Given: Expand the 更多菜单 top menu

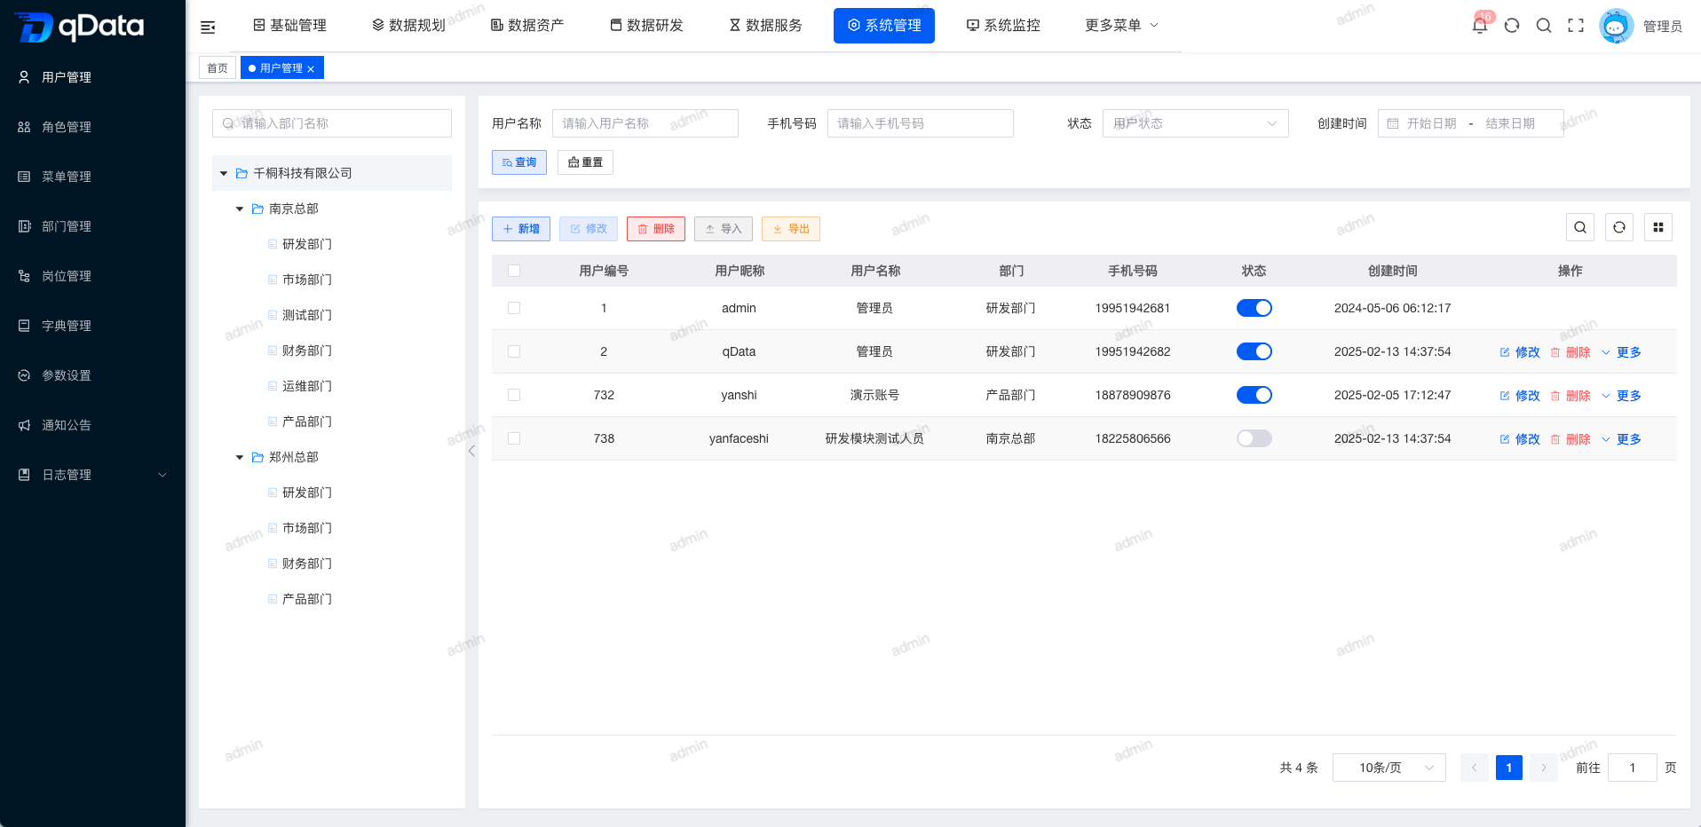Looking at the screenshot, I should (x=1121, y=26).
